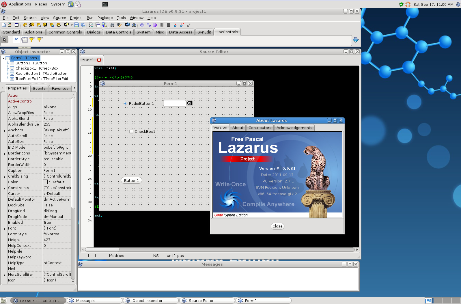Expand the Font property
This screenshot has height=304, width=461.
[x=5, y=229]
